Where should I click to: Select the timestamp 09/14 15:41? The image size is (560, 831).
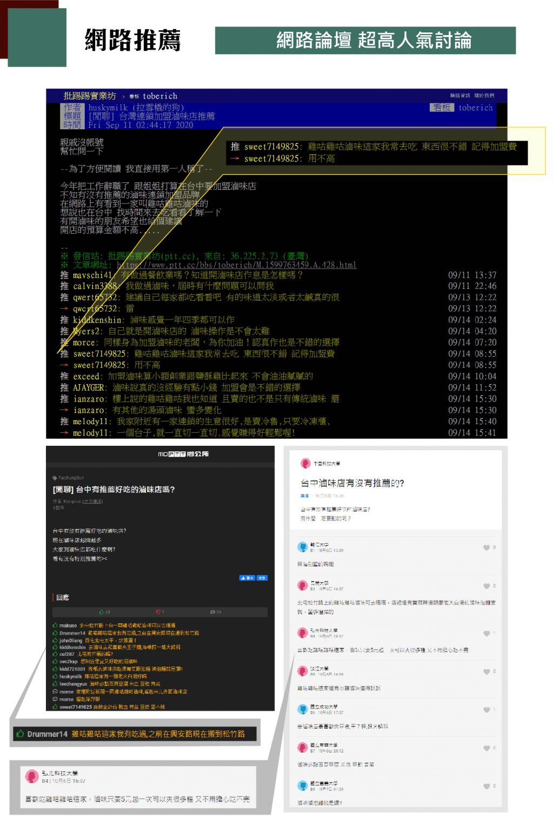pyautogui.click(x=472, y=433)
